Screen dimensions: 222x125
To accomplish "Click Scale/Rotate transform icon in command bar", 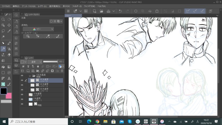I will click(157, 11).
